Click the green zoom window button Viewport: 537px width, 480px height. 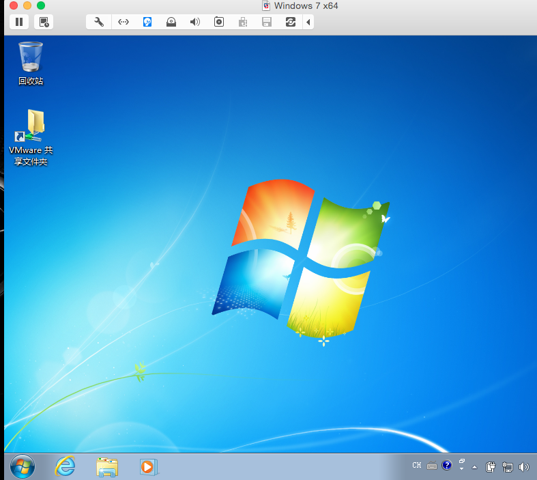click(41, 5)
